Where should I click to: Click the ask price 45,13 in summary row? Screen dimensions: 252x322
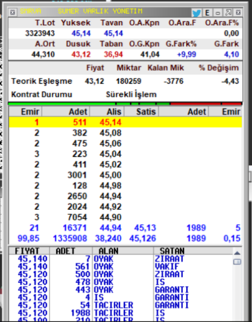click(145, 228)
